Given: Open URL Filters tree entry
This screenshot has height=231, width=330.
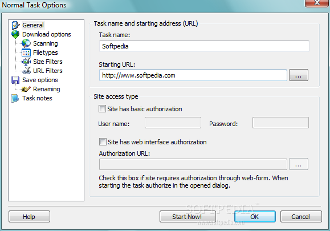Looking at the screenshot, I should point(48,71).
